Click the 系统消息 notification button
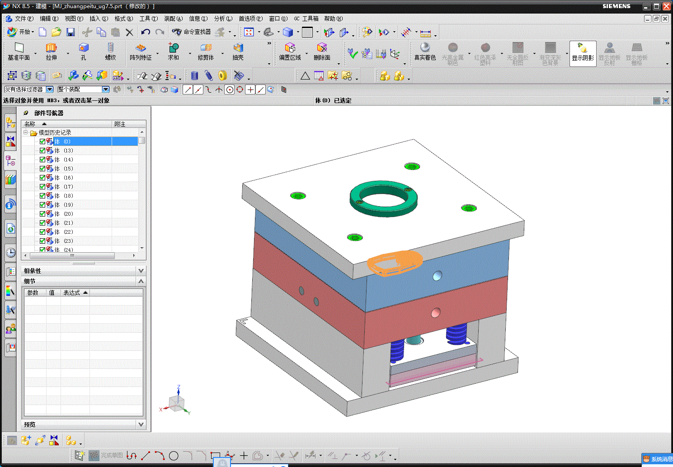This screenshot has width=673, height=467. (x=658, y=459)
